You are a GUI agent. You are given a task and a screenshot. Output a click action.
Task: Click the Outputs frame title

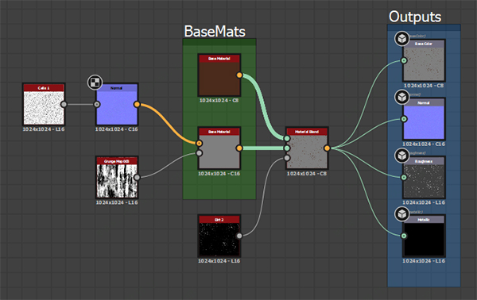(x=415, y=17)
